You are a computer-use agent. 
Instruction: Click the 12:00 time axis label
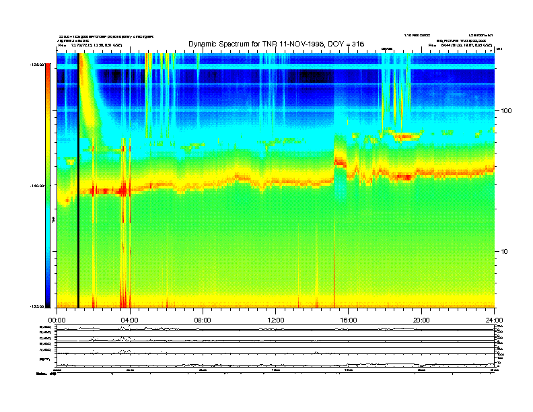pyautogui.click(x=276, y=320)
